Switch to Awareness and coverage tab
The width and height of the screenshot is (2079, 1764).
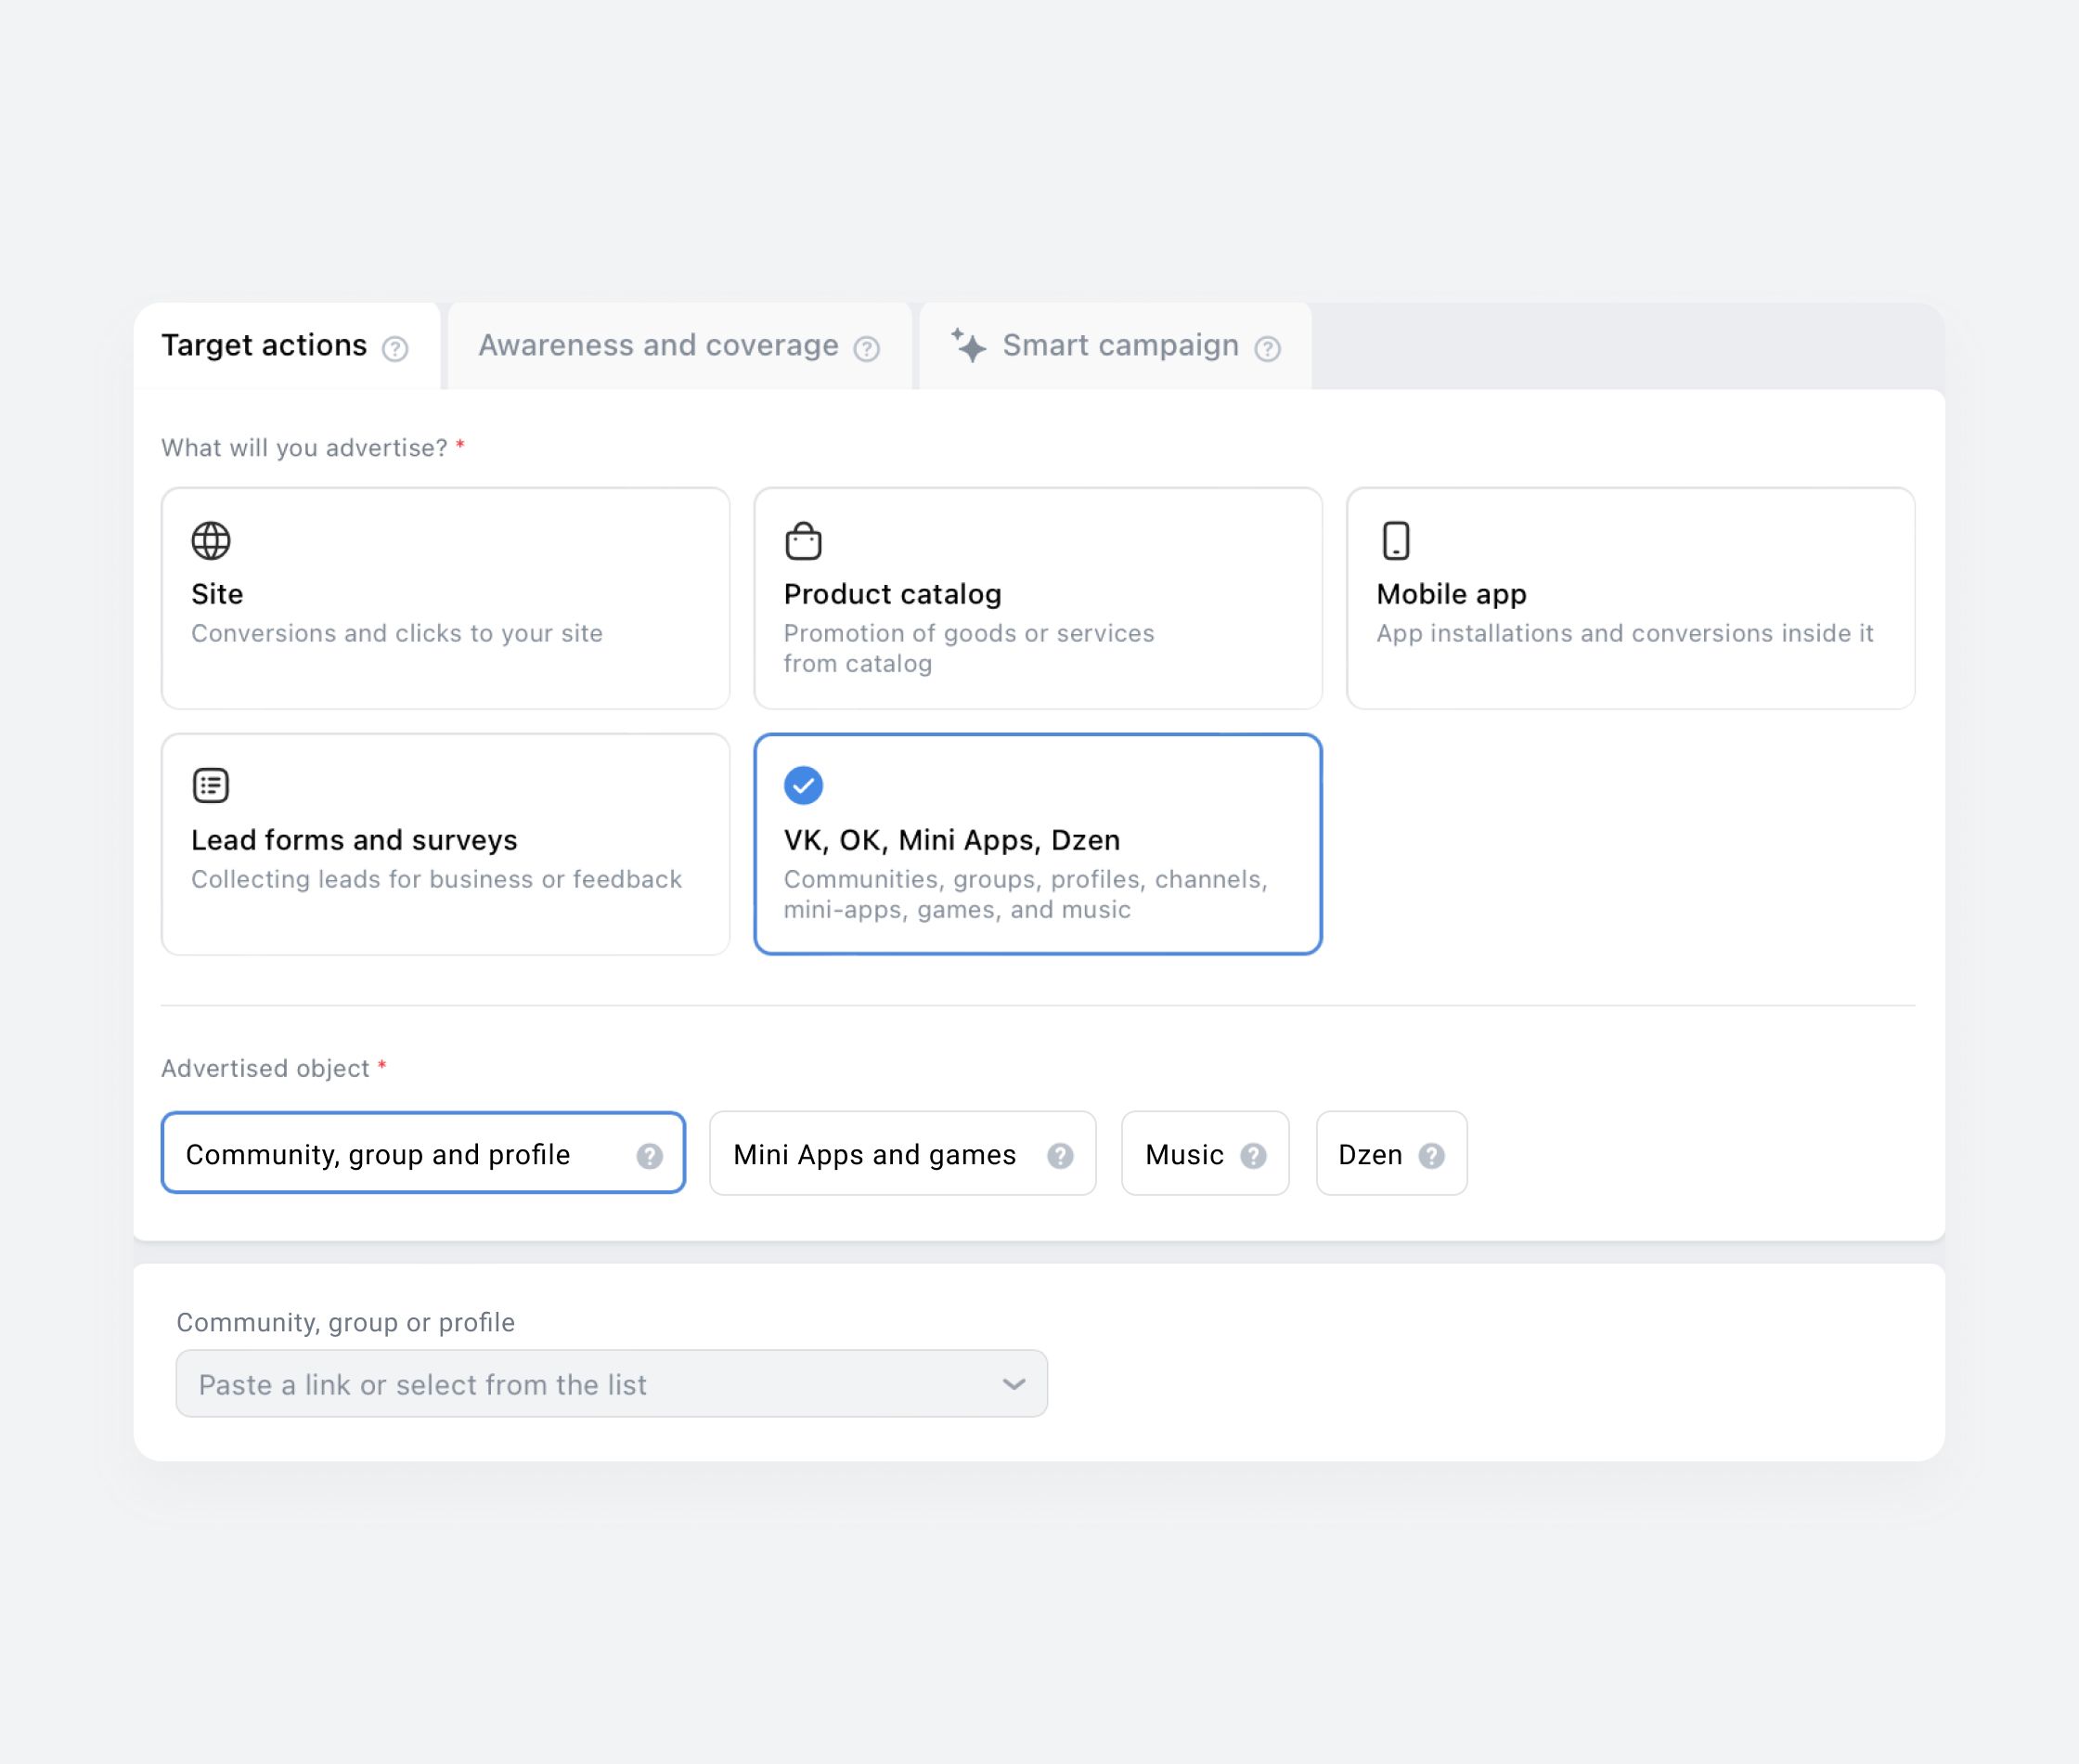[658, 346]
